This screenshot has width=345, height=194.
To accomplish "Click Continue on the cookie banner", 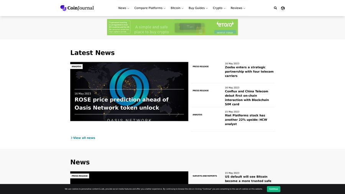I will click(273, 189).
